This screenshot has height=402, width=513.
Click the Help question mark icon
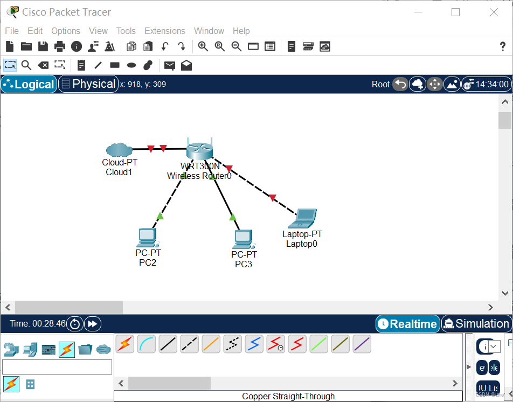(x=503, y=46)
